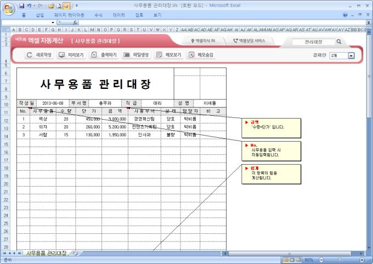This screenshot has width=373, height=264.
Task: Save the workbook with the floppy disk icon
Action: (21, 5)
